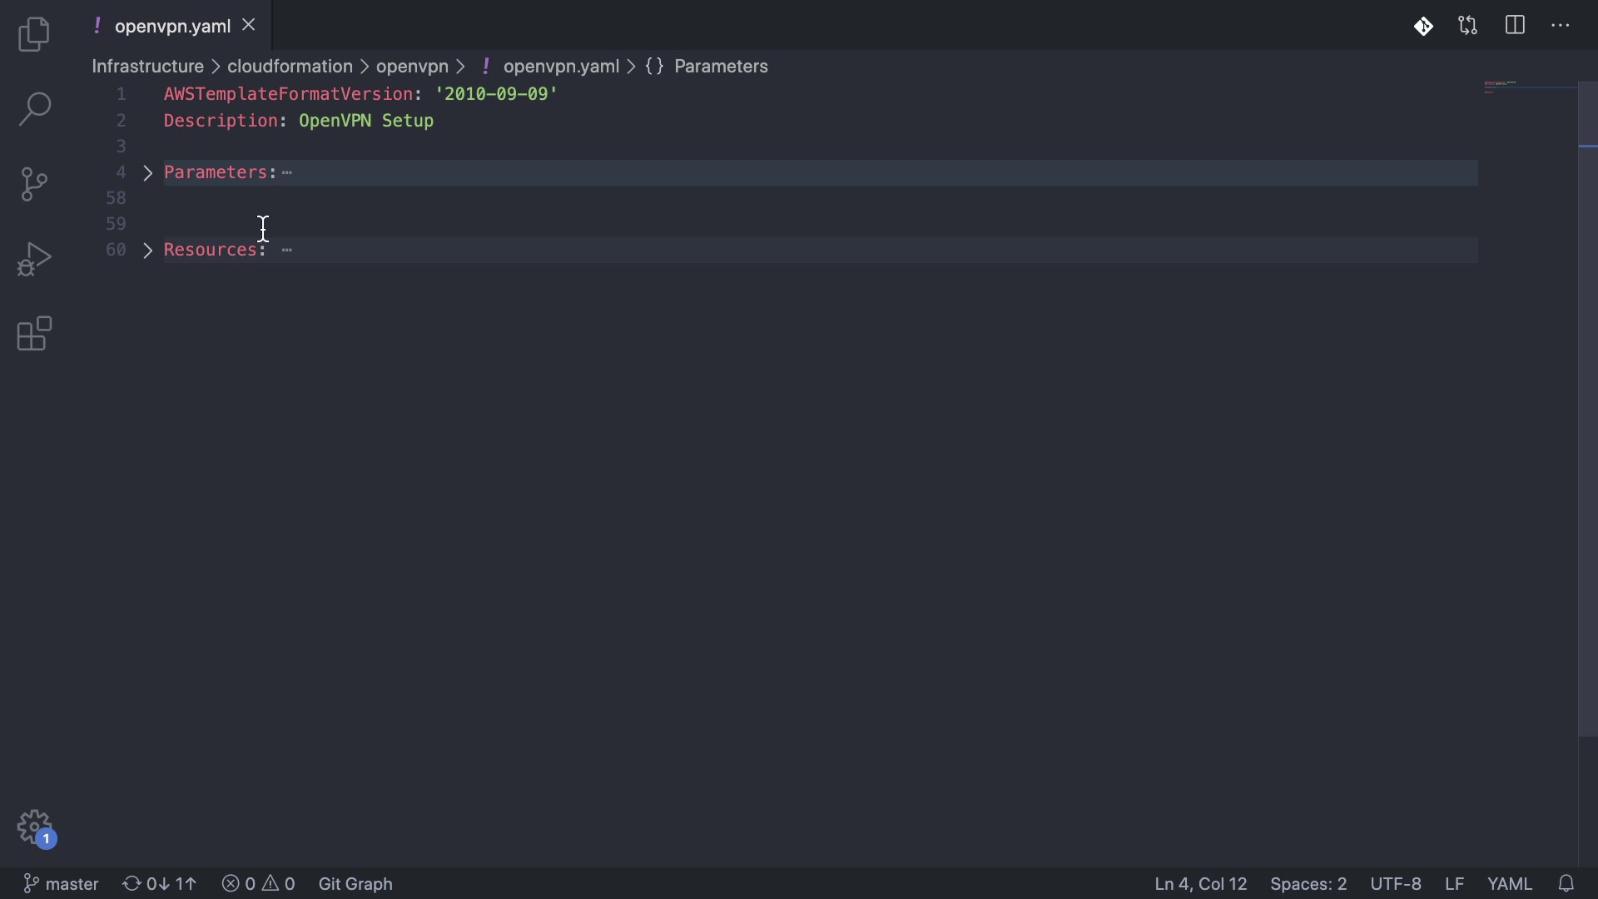
Task: Select the openvpn.yaml editor tab
Action: 171,27
